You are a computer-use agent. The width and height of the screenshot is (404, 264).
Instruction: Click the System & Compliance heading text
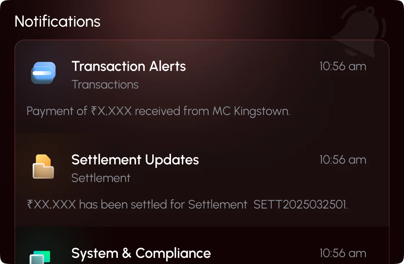tap(141, 254)
